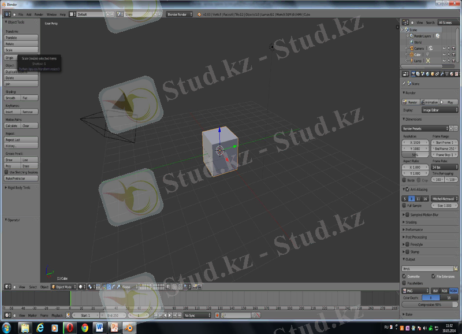
Task: Click the Cube object icon in the outliner
Action: tap(411, 54)
